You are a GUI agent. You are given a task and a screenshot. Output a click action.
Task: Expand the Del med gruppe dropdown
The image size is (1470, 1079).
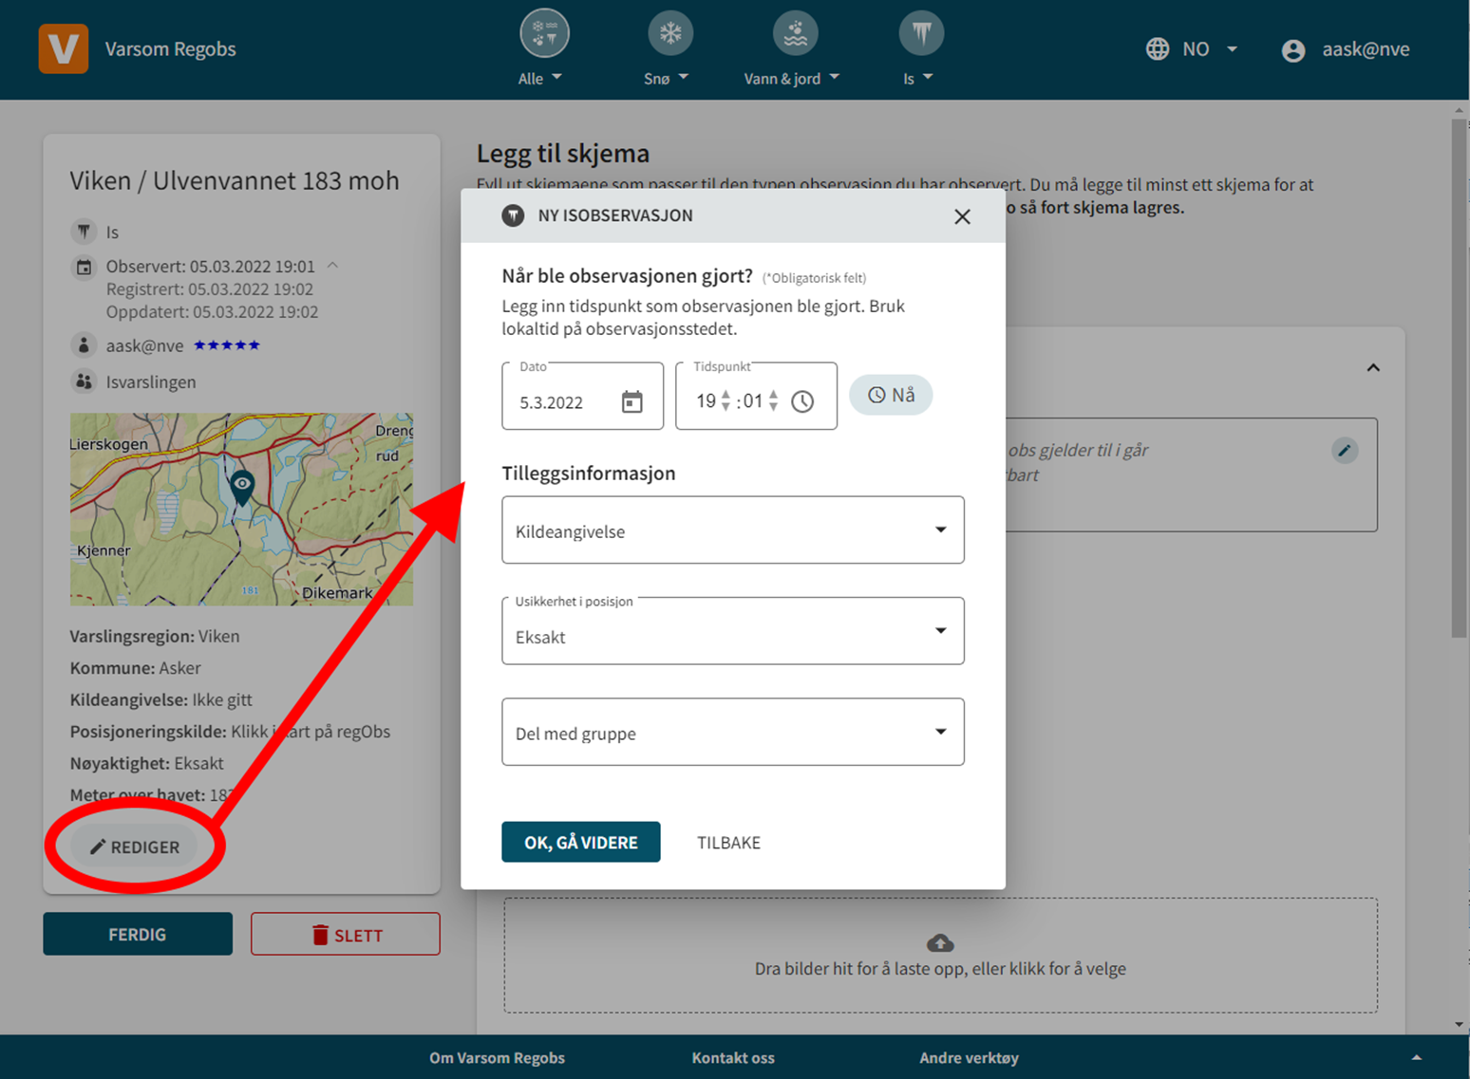click(x=732, y=732)
